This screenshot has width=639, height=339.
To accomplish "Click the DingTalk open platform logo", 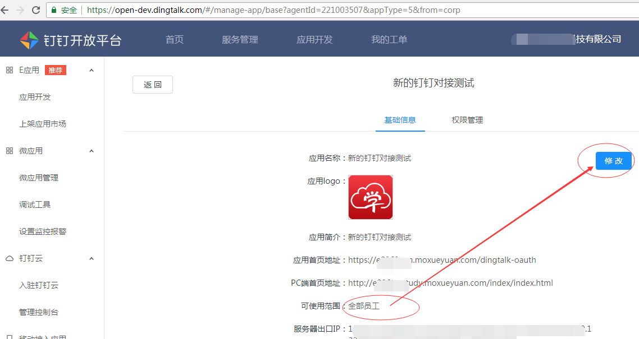I will [29, 40].
